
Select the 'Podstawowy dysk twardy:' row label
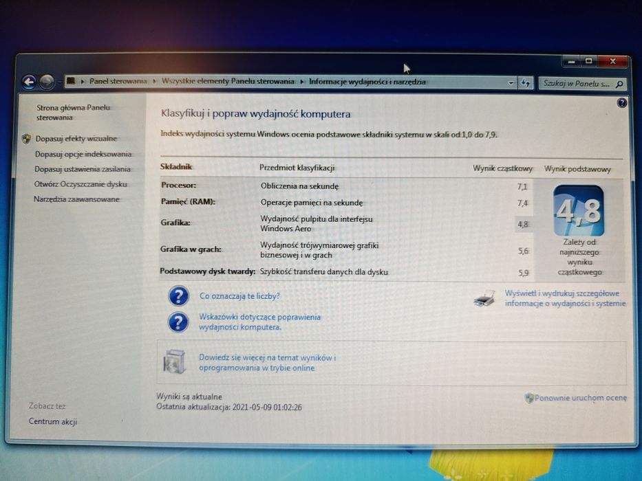208,271
